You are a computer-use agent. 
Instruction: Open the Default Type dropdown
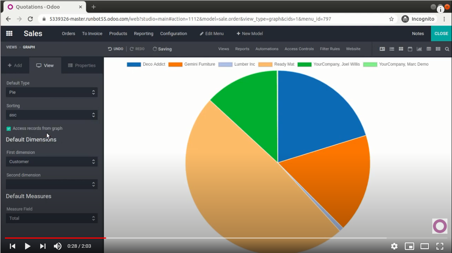tap(52, 92)
